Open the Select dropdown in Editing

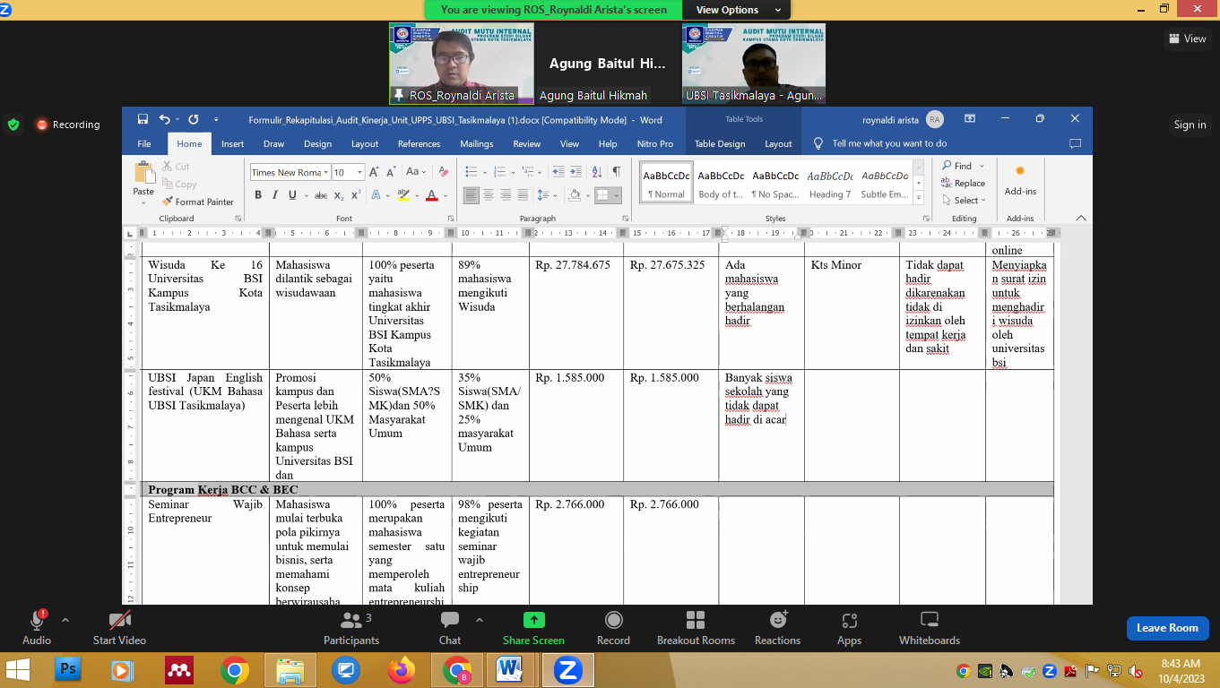click(964, 201)
